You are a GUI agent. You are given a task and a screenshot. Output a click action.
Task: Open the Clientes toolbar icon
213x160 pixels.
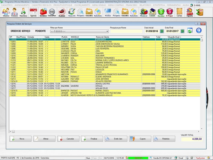click(6, 12)
